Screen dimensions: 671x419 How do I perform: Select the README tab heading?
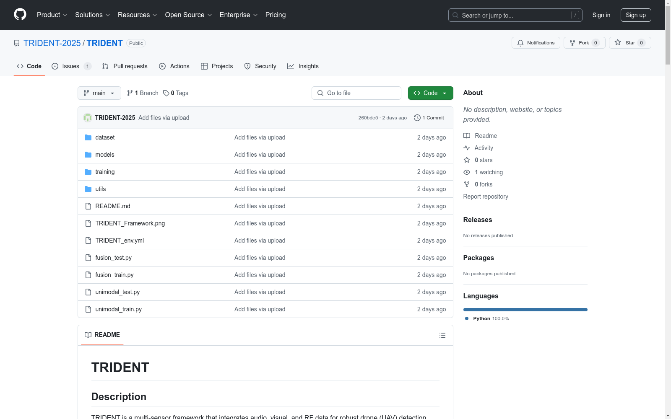[102, 335]
